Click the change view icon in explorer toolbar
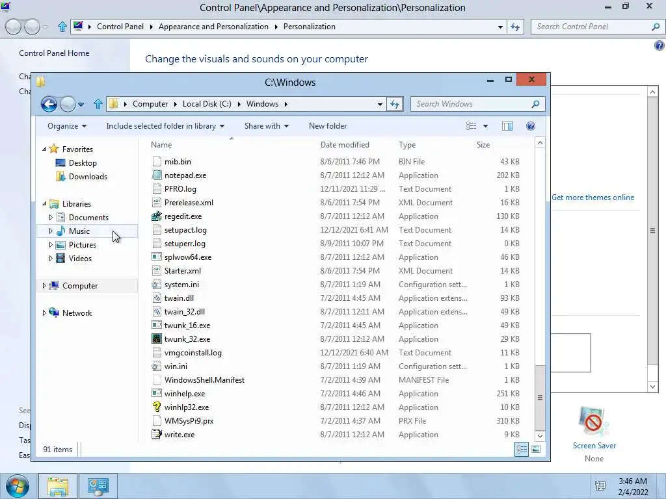 pos(471,126)
